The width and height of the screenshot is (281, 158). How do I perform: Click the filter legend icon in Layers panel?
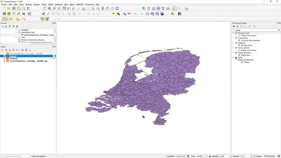pyautogui.click(x=13, y=50)
